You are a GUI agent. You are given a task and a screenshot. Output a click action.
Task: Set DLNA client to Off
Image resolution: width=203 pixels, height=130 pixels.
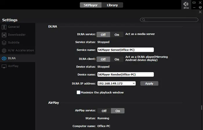(x=103, y=59)
